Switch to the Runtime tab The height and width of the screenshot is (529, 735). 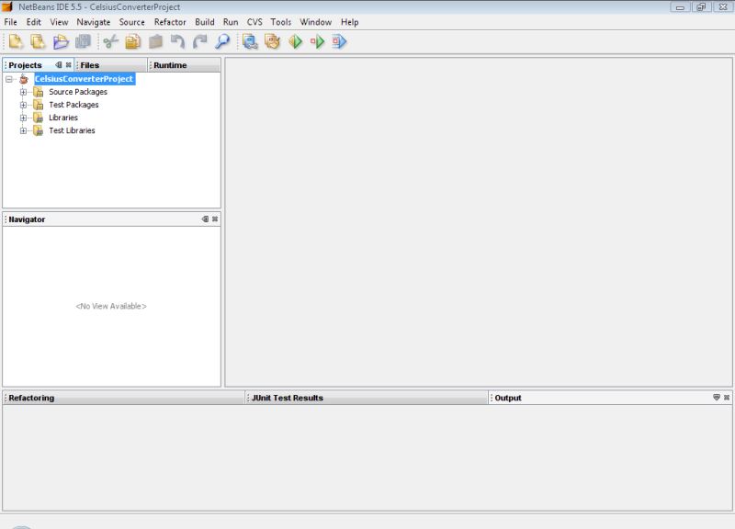pos(171,65)
